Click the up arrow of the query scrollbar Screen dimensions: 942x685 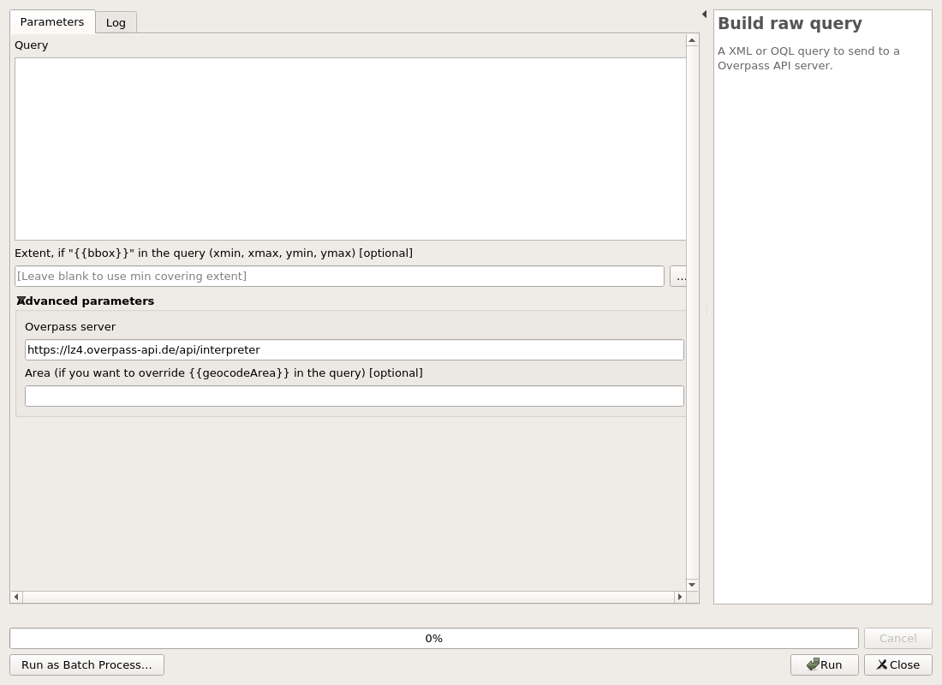tap(691, 39)
